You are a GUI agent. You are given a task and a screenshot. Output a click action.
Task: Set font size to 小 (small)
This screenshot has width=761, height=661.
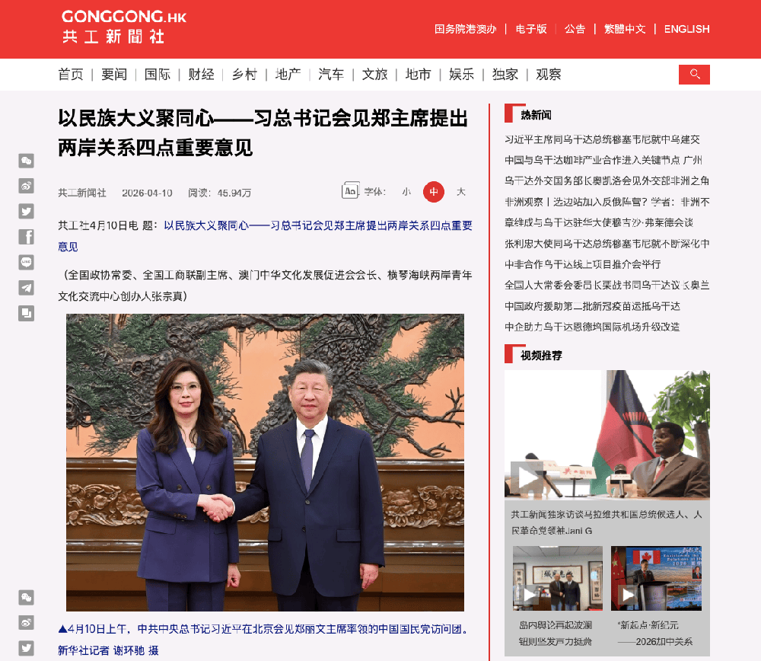pos(406,192)
